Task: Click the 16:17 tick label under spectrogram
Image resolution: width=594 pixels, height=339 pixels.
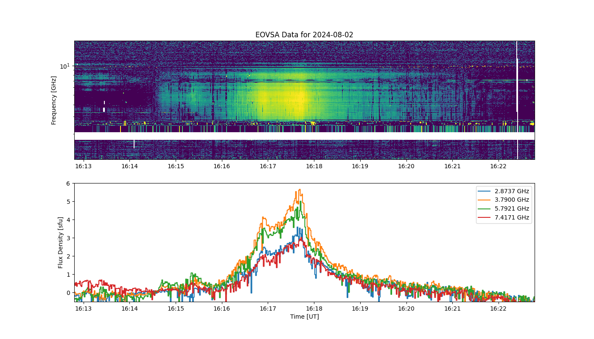Action: (x=268, y=166)
